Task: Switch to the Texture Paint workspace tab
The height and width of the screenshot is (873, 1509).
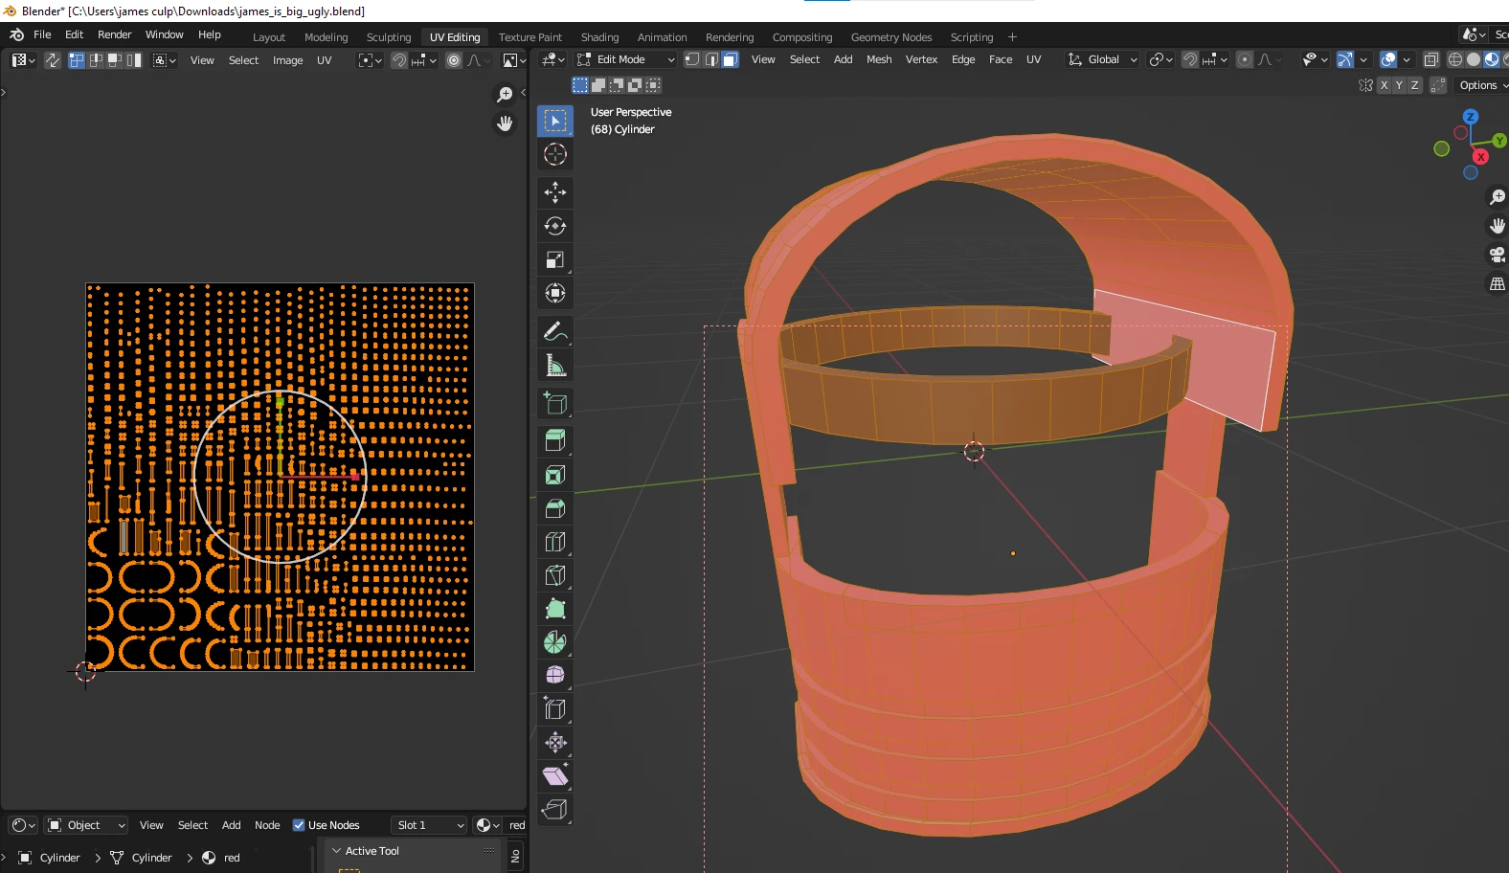Action: click(529, 37)
